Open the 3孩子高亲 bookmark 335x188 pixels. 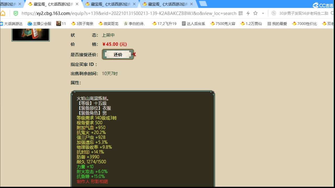point(82,23)
